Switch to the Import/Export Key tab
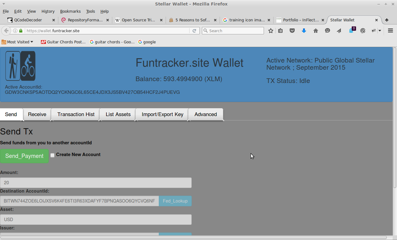The height and width of the screenshot is (240, 397). pyautogui.click(x=162, y=114)
